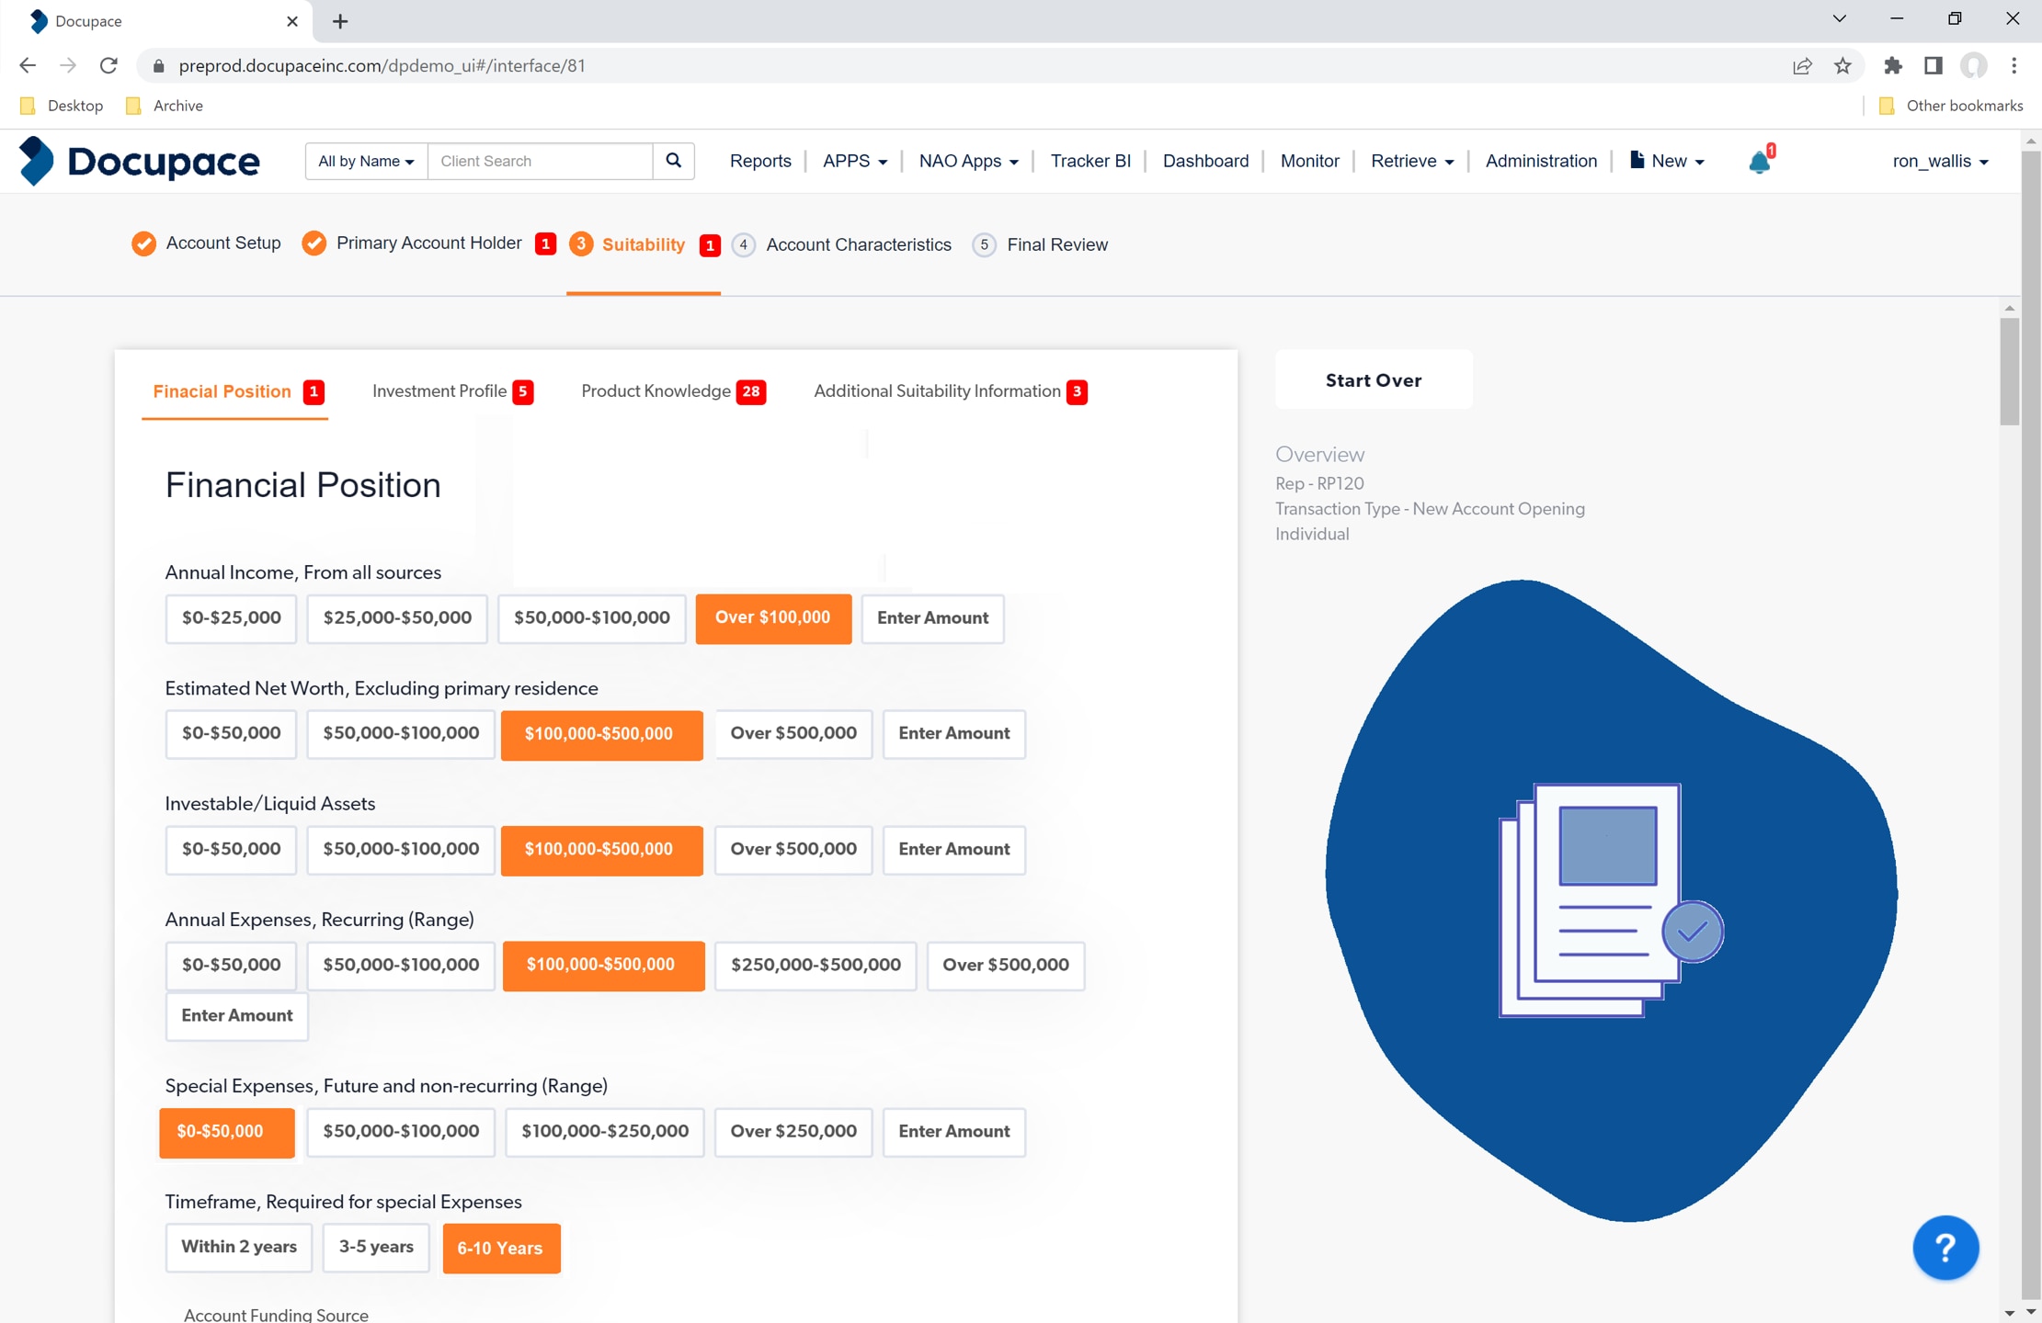Choose Over $500,000 for Estimated Net Worth
The image size is (2042, 1323).
[x=793, y=733]
